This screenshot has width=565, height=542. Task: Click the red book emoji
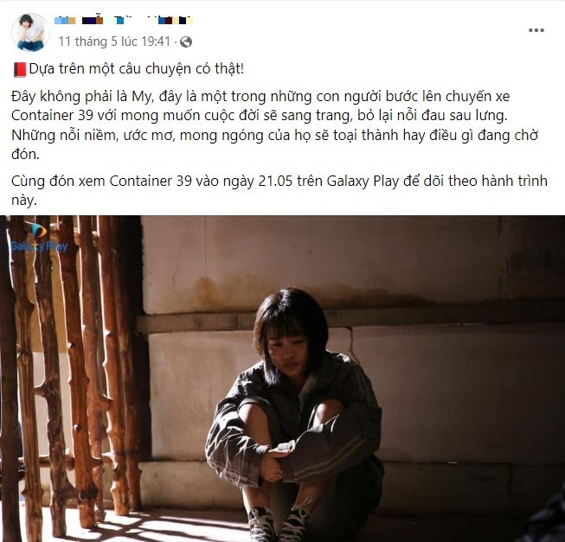(20, 69)
